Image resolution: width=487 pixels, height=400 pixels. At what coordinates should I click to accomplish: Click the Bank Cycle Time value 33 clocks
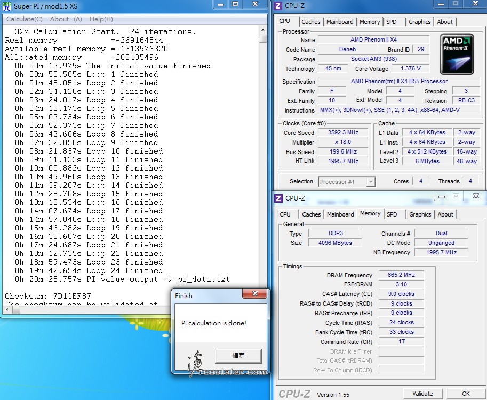pos(401,332)
